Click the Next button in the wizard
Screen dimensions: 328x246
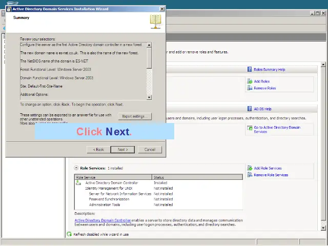point(122,150)
